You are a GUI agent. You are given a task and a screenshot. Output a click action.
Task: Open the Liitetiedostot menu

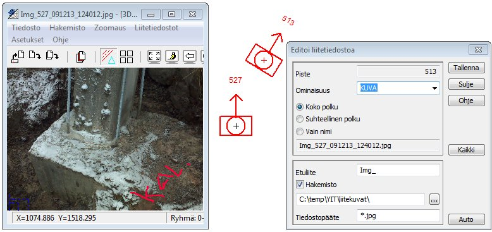click(157, 28)
